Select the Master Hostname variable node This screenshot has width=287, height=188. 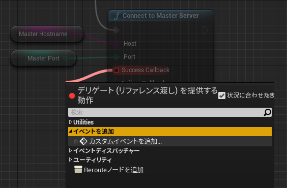point(47,34)
